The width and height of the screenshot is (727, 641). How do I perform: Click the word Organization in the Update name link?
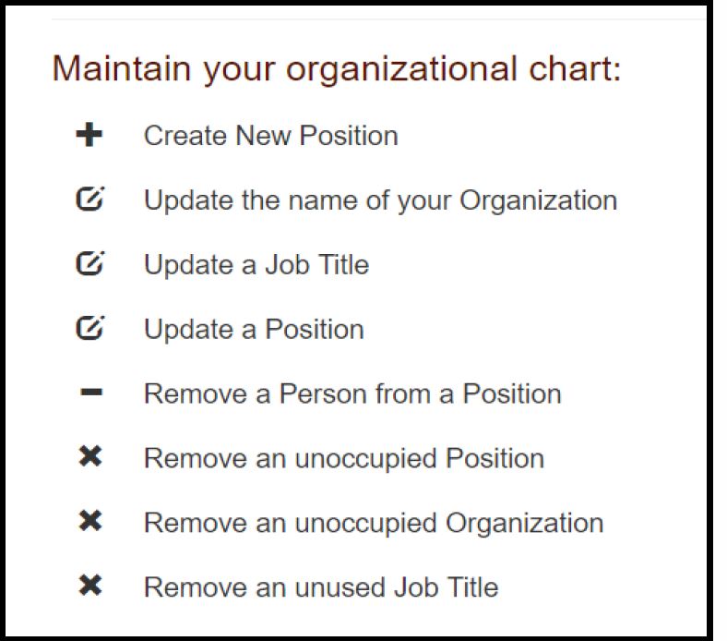538,201
